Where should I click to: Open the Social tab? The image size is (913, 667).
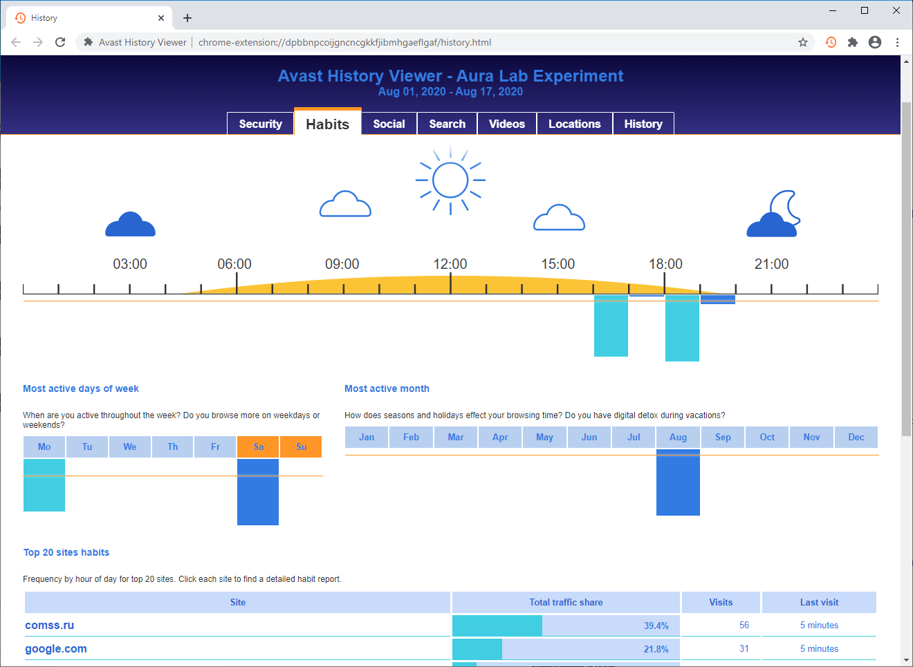pyautogui.click(x=389, y=124)
